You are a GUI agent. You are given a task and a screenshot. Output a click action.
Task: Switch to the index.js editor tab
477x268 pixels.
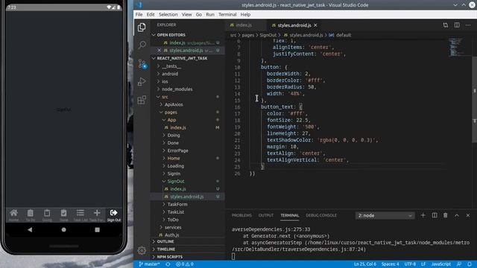tap(244, 25)
